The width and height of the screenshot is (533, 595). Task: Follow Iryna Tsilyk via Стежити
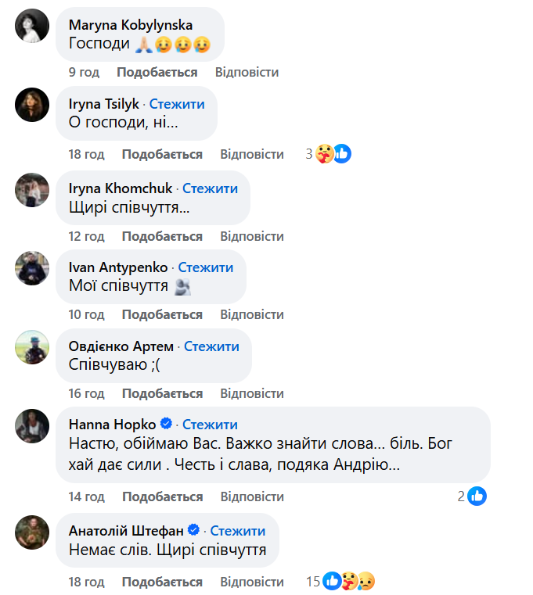point(177,104)
